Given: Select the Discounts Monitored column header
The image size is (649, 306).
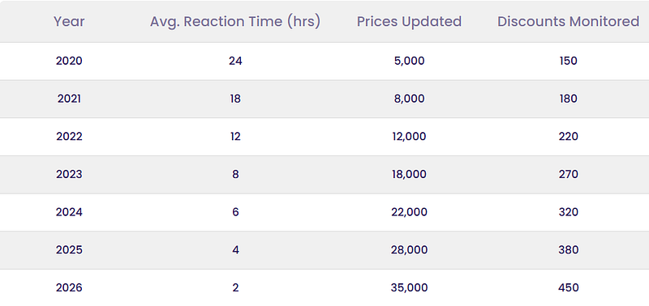Looking at the screenshot, I should click(569, 22).
